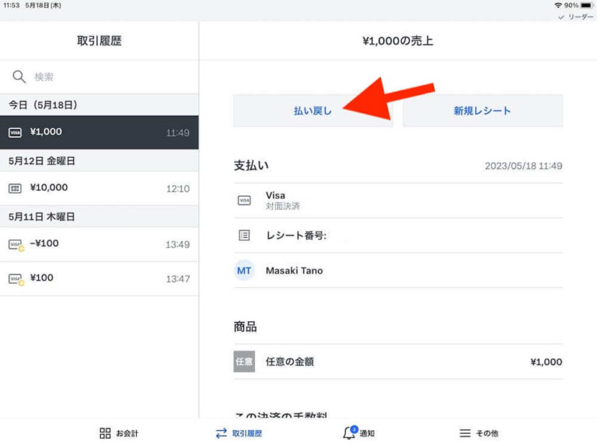This screenshot has height=448, width=597.
Task: Focus the 検索 search field
Action: tap(109, 77)
